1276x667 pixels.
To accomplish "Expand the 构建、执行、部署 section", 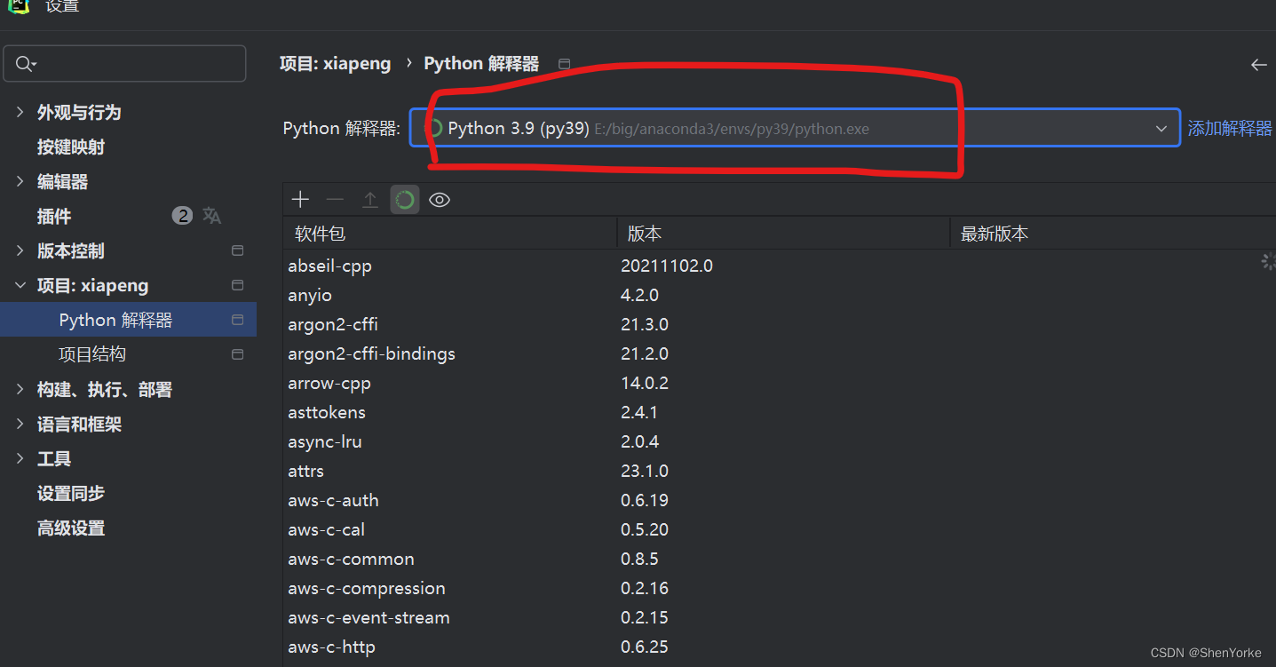I will [20, 389].
